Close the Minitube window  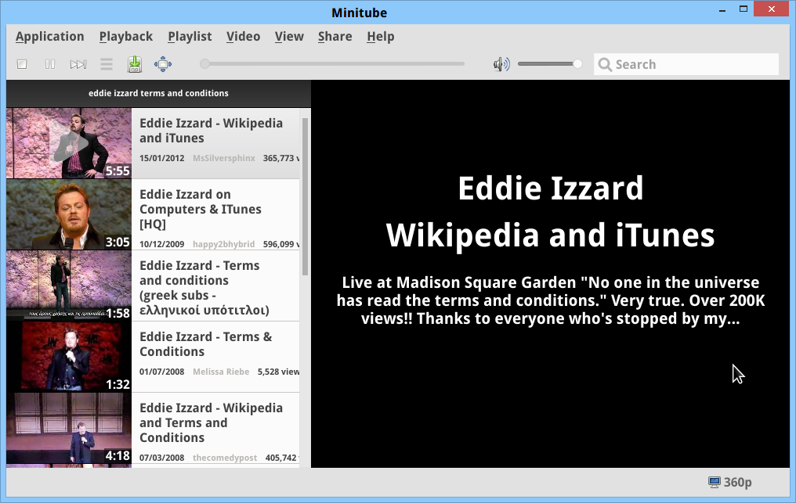click(772, 9)
